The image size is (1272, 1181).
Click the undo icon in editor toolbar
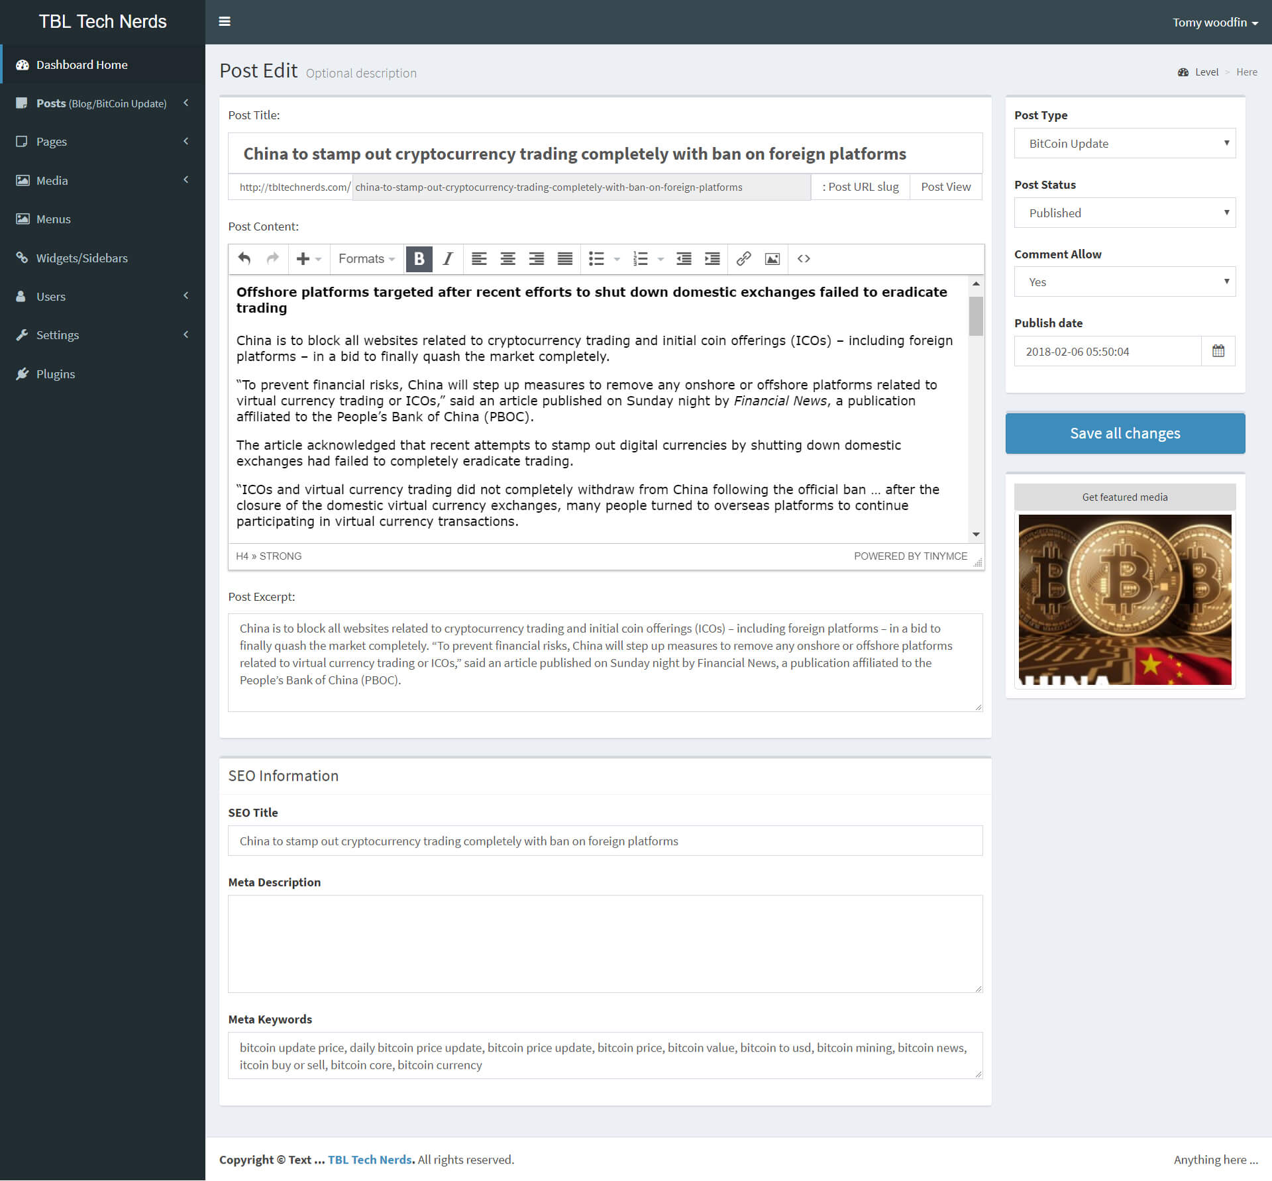pyautogui.click(x=244, y=259)
